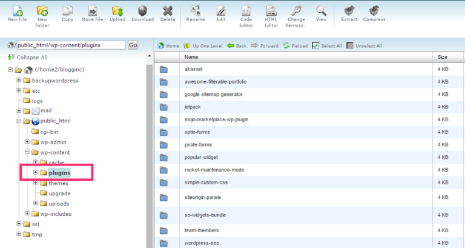The image size is (465, 248).
Task: Expand the backupwordpress folder node
Action: [x=19, y=80]
